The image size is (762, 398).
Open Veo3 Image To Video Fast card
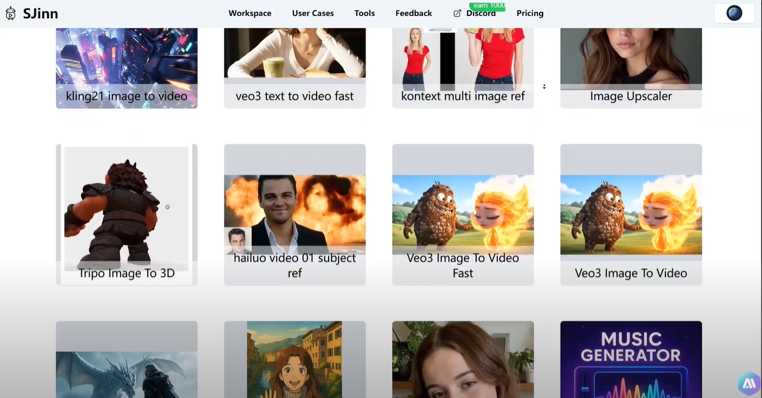click(463, 215)
